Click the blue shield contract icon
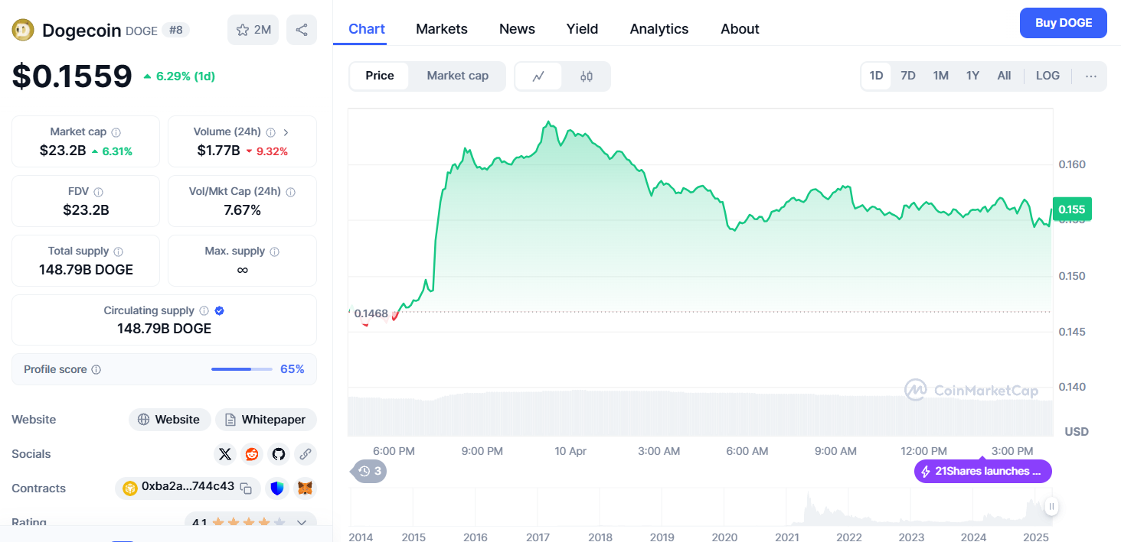Viewport: 1121px width, 542px height. 278,488
